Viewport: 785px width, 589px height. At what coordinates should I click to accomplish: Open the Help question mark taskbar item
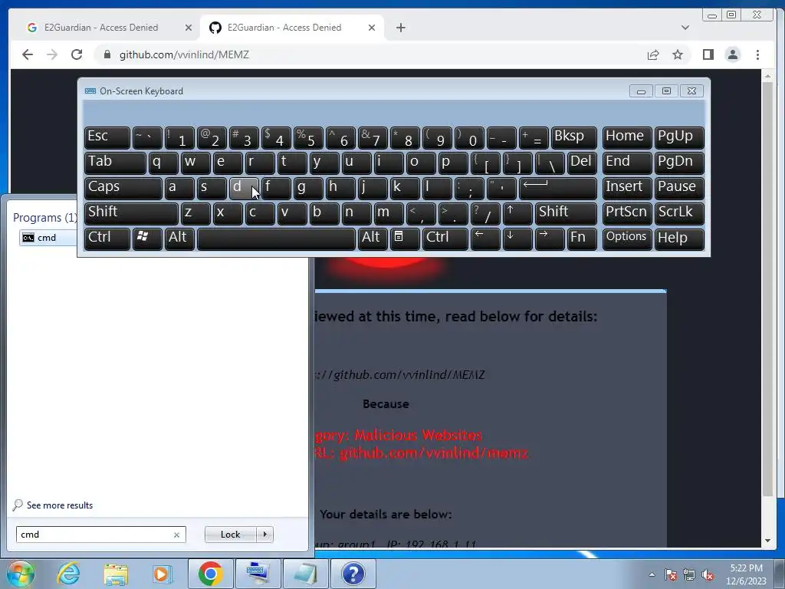(x=353, y=574)
